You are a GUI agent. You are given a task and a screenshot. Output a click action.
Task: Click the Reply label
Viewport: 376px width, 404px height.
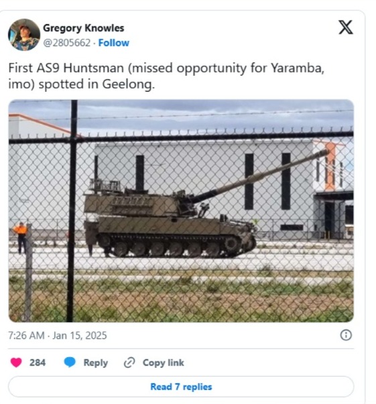pos(96,362)
